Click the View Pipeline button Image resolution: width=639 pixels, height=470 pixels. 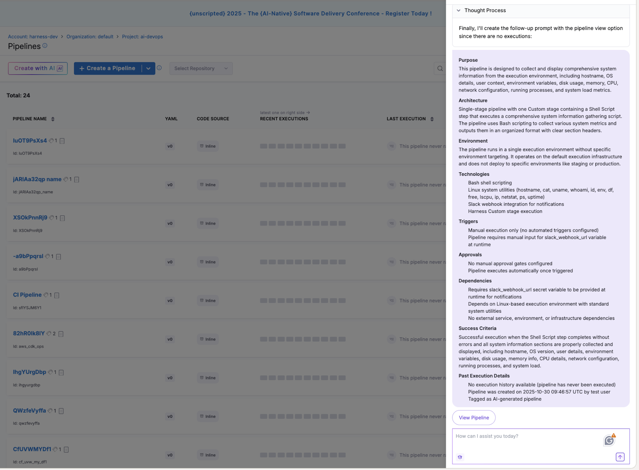[x=474, y=418]
